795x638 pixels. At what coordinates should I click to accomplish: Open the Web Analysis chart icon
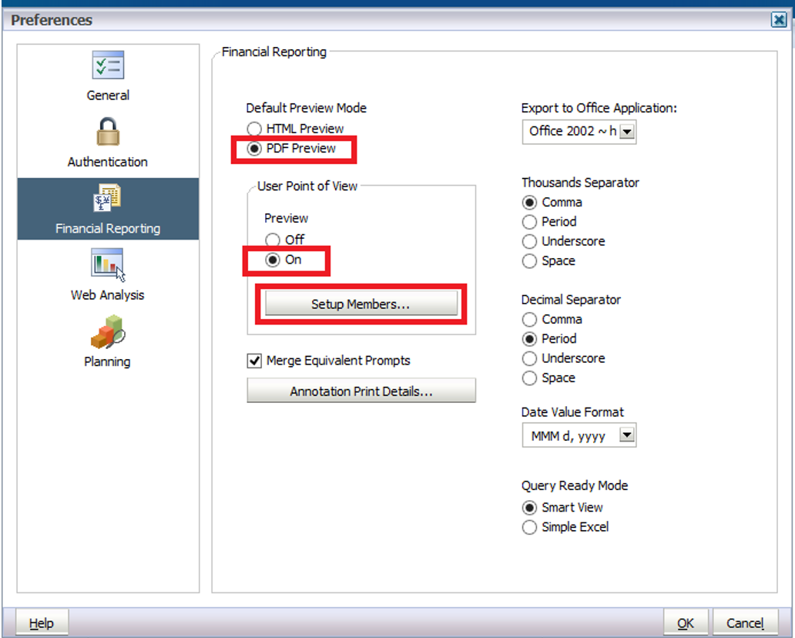tap(108, 264)
